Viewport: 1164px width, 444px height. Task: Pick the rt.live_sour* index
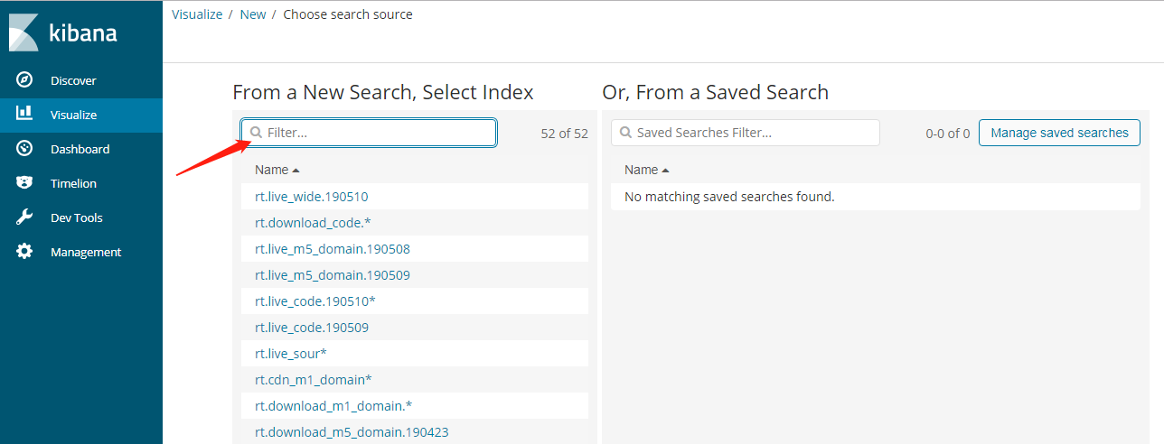tap(291, 353)
